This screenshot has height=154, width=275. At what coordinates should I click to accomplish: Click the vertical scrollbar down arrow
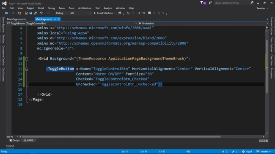coord(267,133)
